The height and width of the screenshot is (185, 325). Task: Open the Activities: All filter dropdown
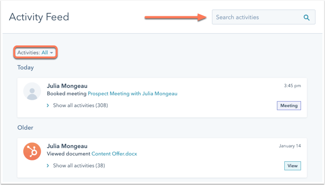click(x=35, y=53)
